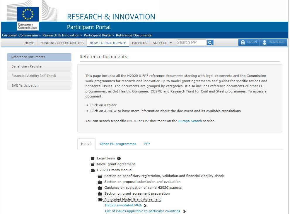Click folder icon for grant agreement preparation

pyautogui.click(x=100, y=194)
